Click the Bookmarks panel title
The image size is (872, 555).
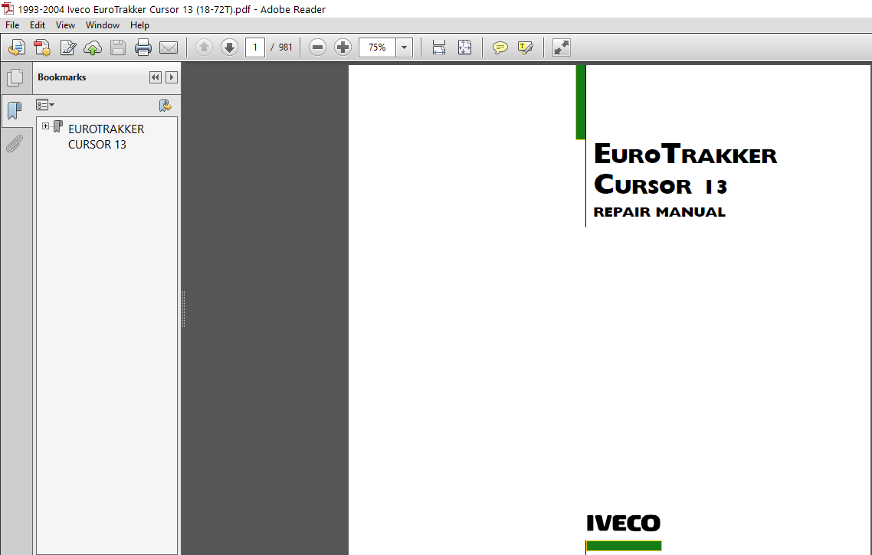click(x=62, y=77)
